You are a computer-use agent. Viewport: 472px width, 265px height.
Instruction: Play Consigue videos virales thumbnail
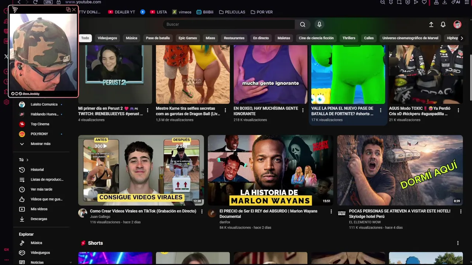click(141, 170)
